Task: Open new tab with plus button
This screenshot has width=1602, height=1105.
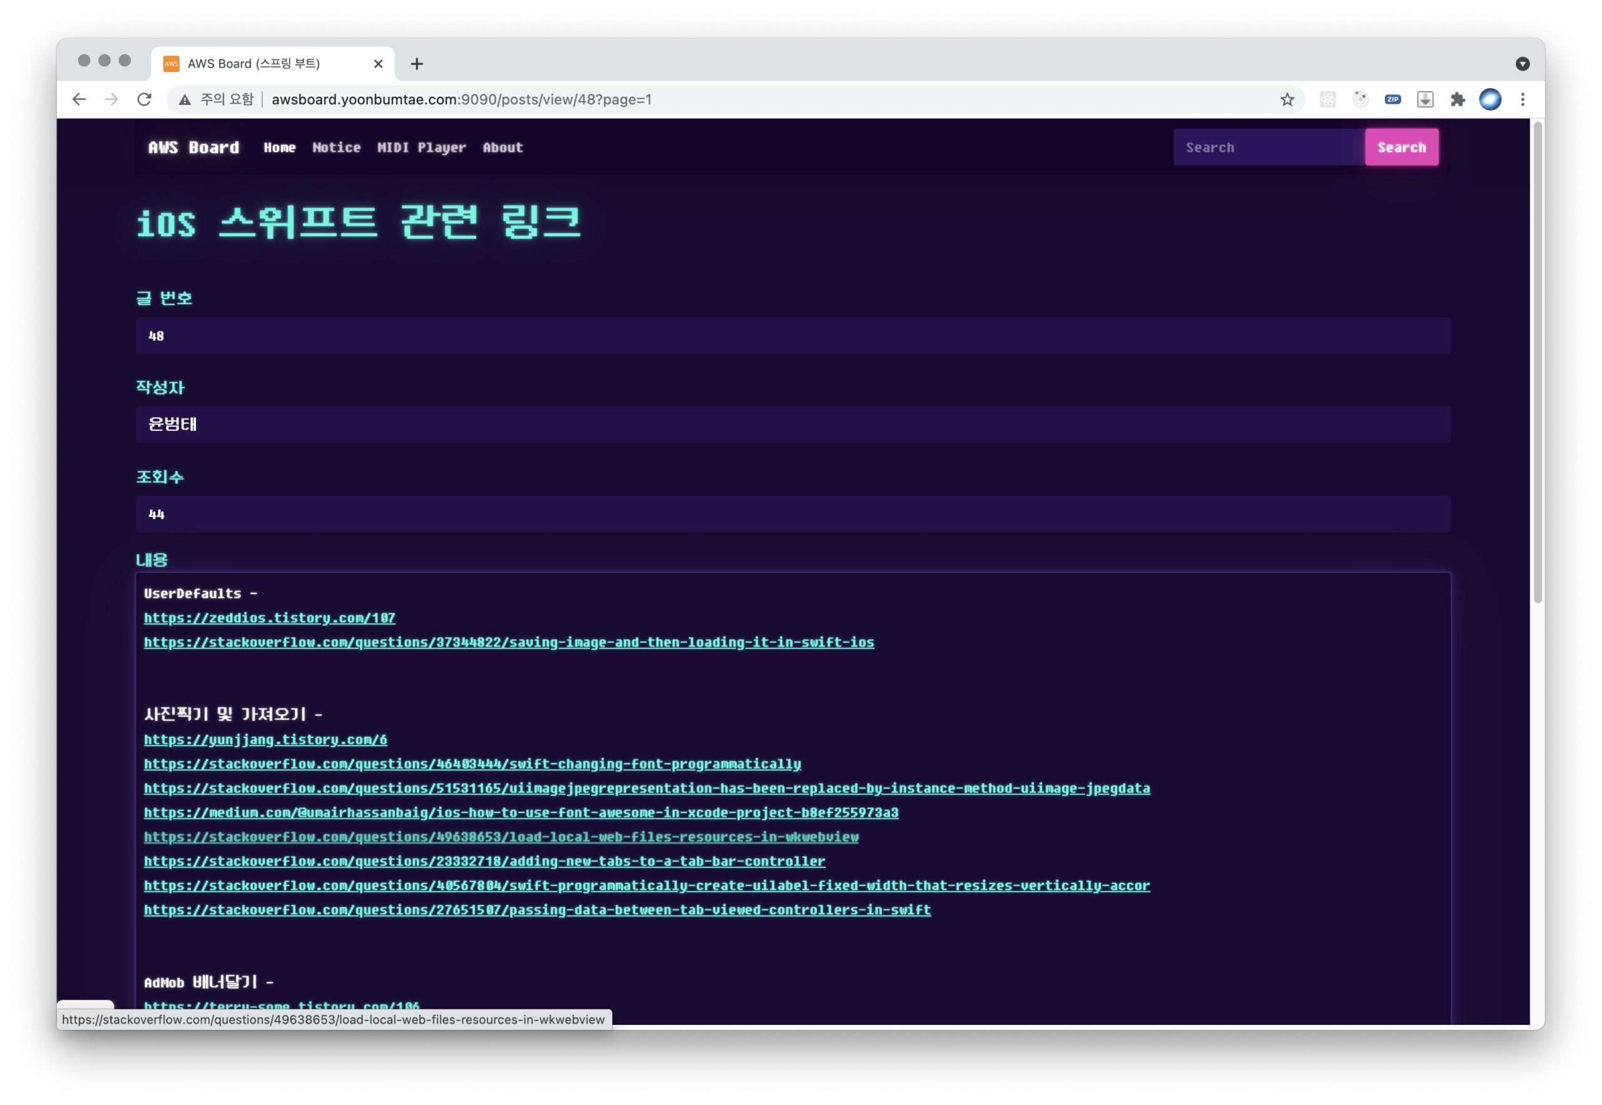Action: [x=416, y=64]
